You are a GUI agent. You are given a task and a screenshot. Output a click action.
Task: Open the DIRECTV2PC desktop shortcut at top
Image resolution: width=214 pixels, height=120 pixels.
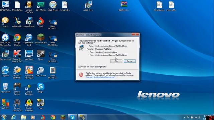(x=5, y=6)
